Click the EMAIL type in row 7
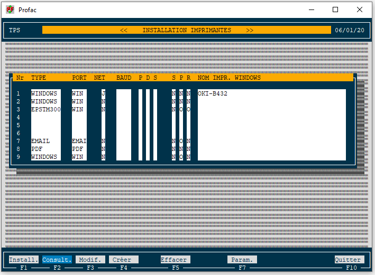This screenshot has height=275, width=375. 41,141
